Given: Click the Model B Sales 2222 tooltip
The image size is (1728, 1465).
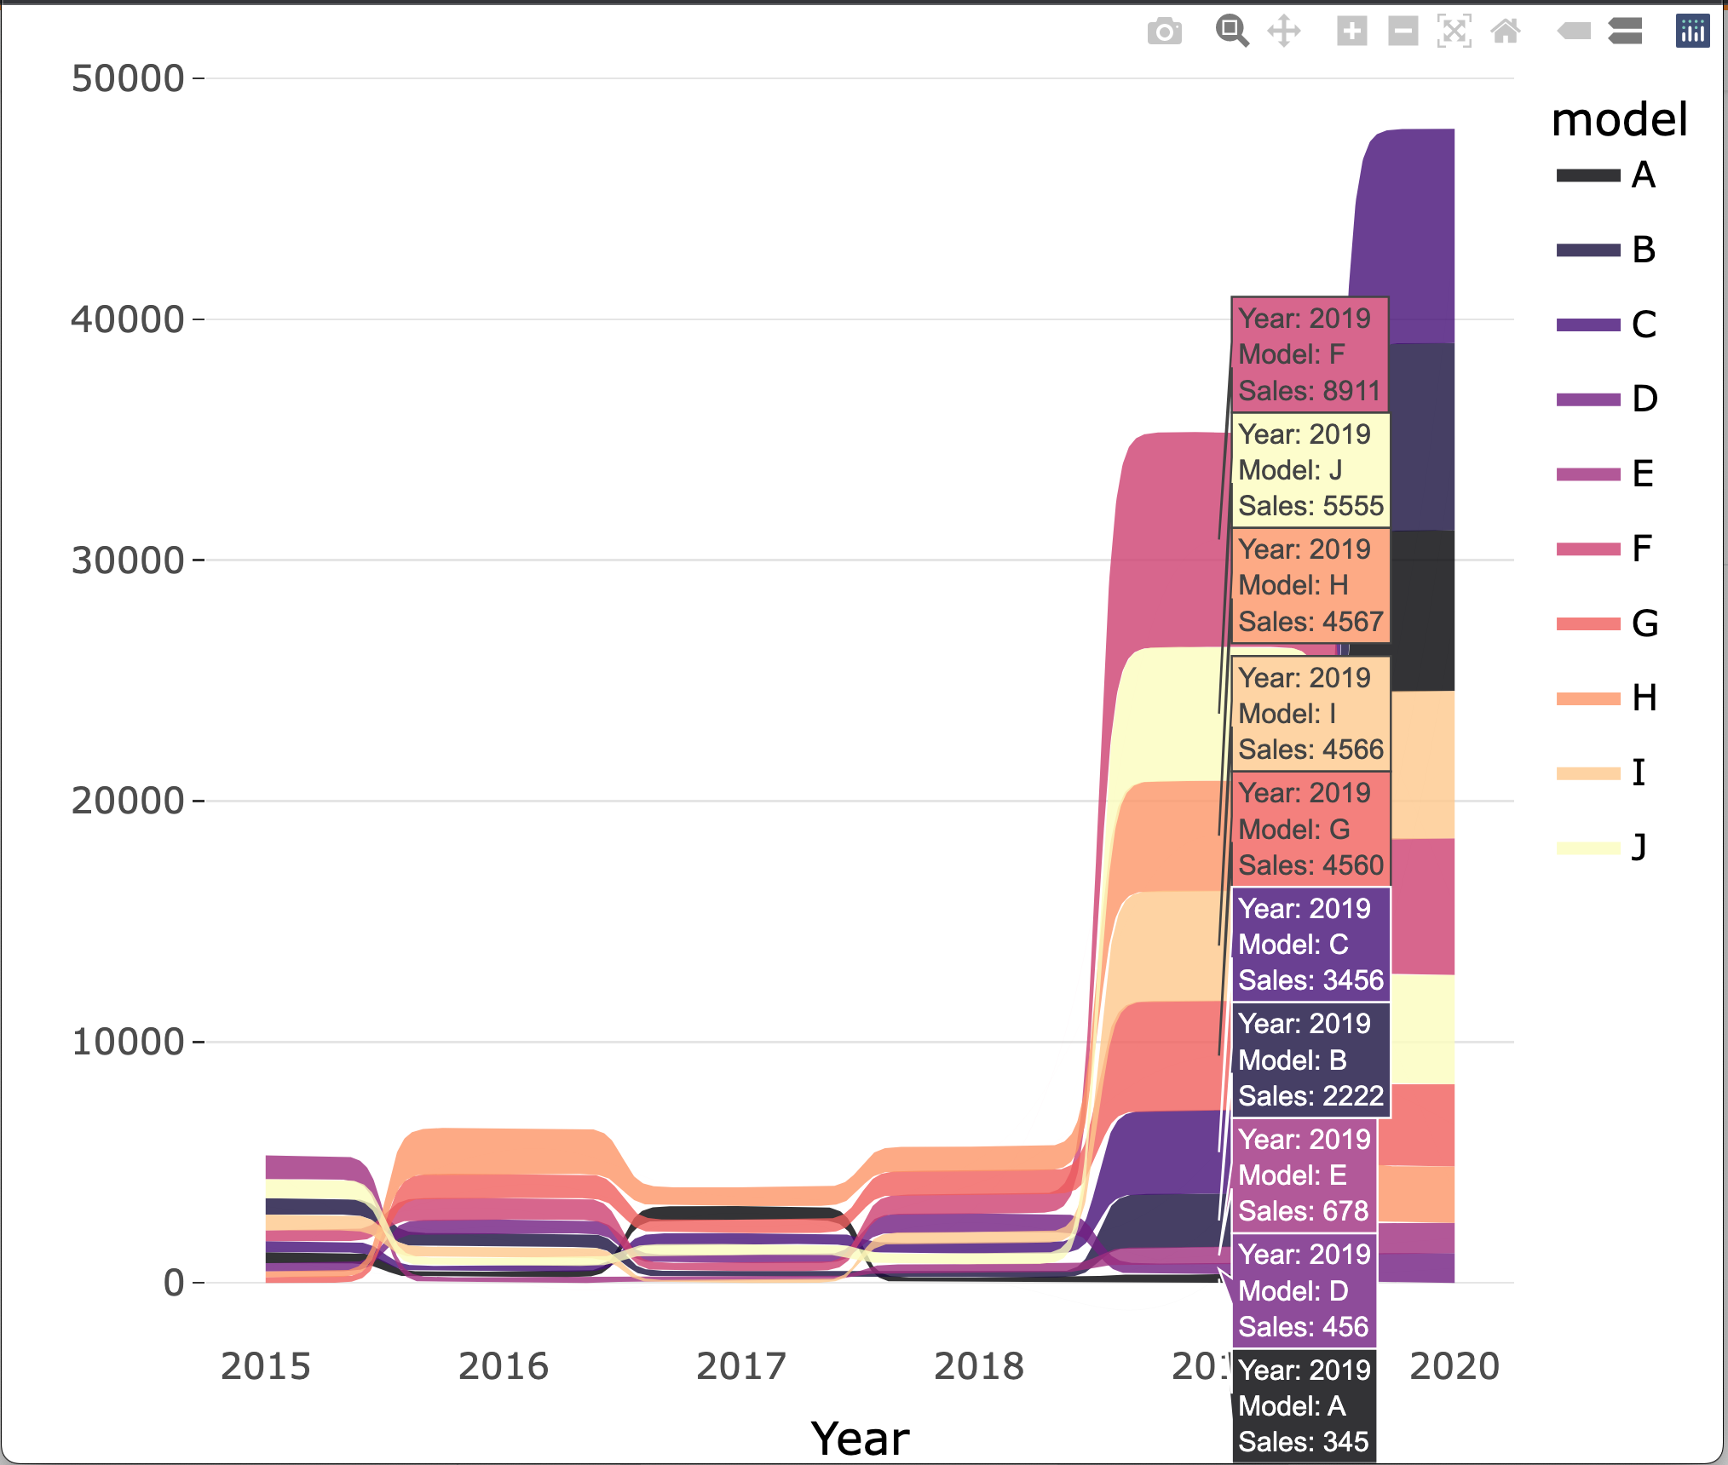Looking at the screenshot, I should [1310, 1060].
